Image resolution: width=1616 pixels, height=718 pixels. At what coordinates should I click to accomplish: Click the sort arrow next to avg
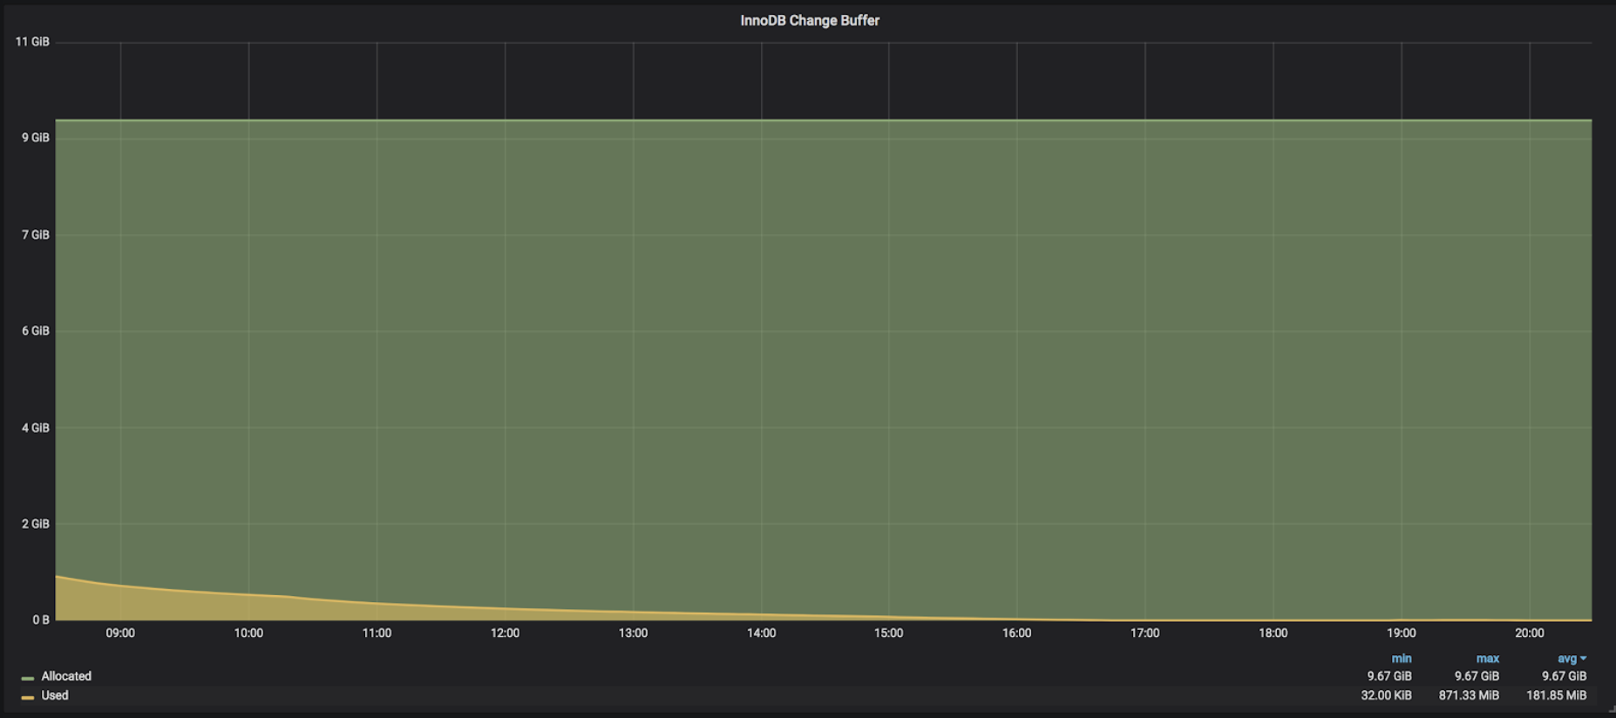[1583, 659]
